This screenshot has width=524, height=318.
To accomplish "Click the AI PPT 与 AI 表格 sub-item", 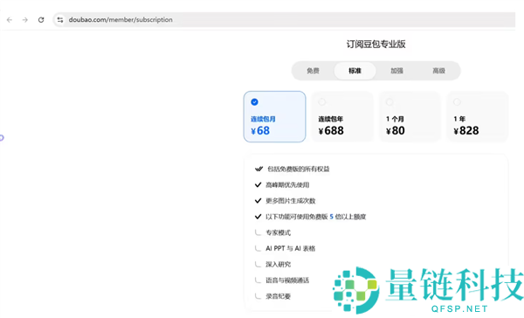I will pyautogui.click(x=291, y=248).
